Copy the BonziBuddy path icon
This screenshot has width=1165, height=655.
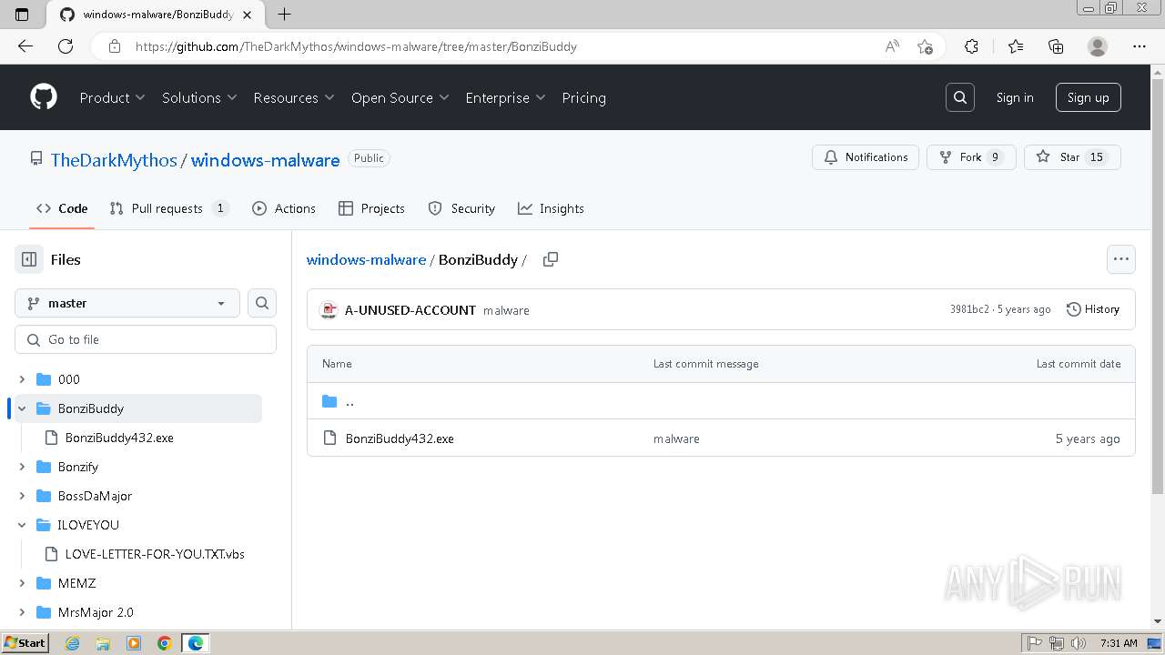coord(551,259)
